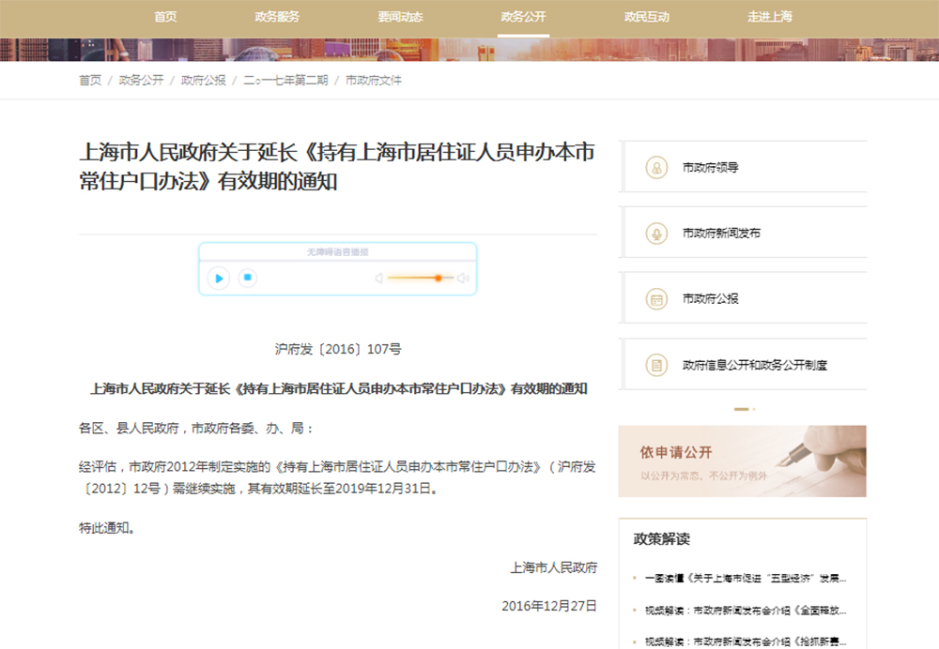The image size is (939, 649).
Task: Stop the voice broadcast playback
Action: (x=247, y=278)
